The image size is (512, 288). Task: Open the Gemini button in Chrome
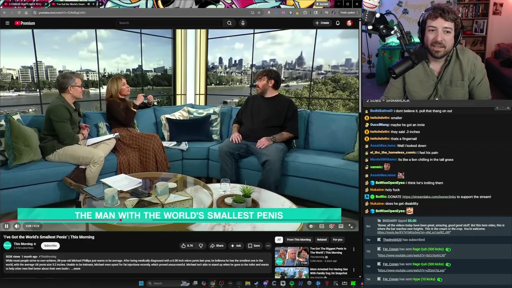click(322, 4)
